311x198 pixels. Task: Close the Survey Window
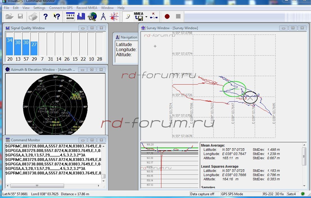(x=302, y=28)
